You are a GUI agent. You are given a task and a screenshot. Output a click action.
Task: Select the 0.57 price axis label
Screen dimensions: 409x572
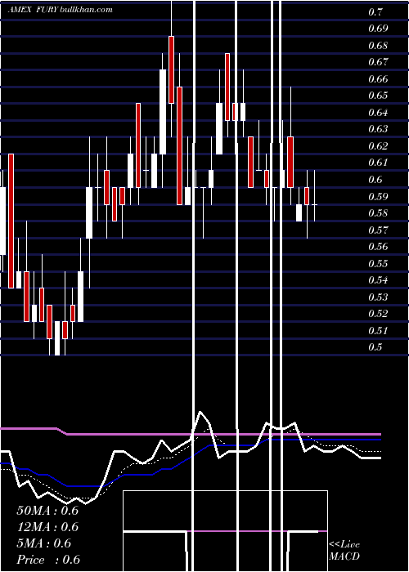378,230
